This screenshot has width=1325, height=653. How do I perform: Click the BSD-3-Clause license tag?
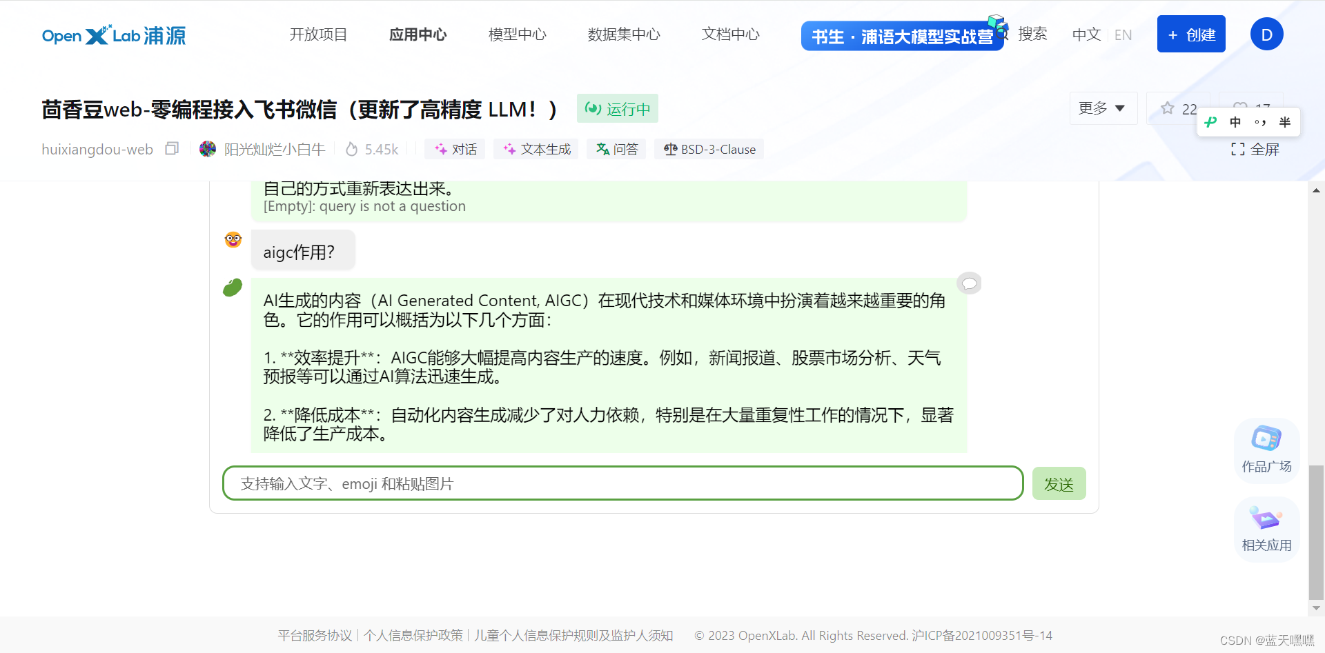(x=709, y=149)
